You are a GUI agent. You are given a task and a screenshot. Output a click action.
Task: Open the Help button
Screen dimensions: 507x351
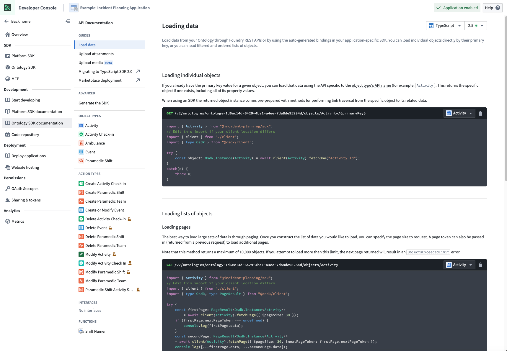pos(493,8)
